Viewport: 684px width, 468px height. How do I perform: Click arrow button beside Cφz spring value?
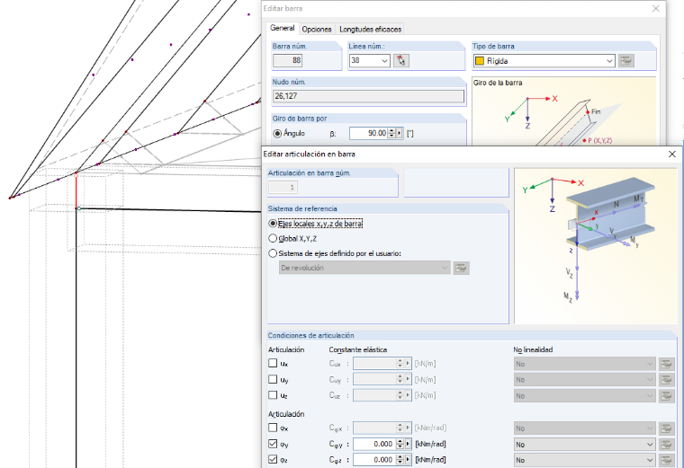point(409,460)
